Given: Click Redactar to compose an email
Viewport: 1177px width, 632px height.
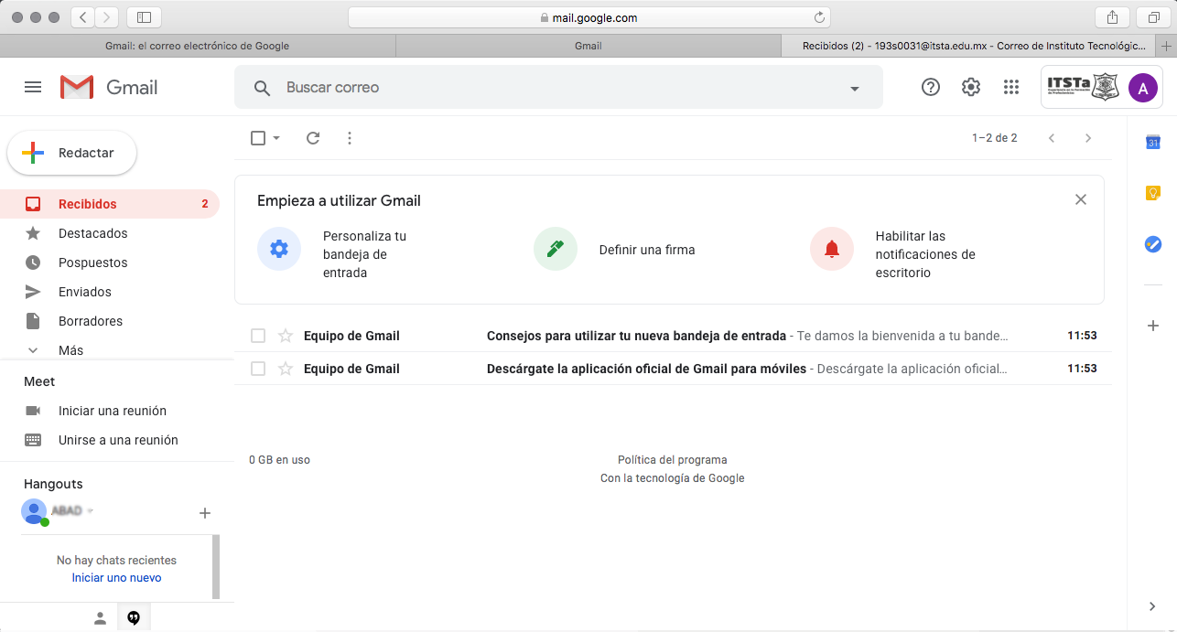Looking at the screenshot, I should 71,153.
